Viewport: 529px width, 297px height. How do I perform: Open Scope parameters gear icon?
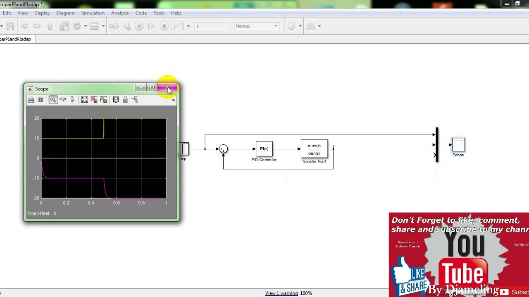tap(41, 99)
